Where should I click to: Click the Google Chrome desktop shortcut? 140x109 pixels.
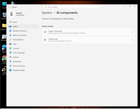[x=4, y=59]
